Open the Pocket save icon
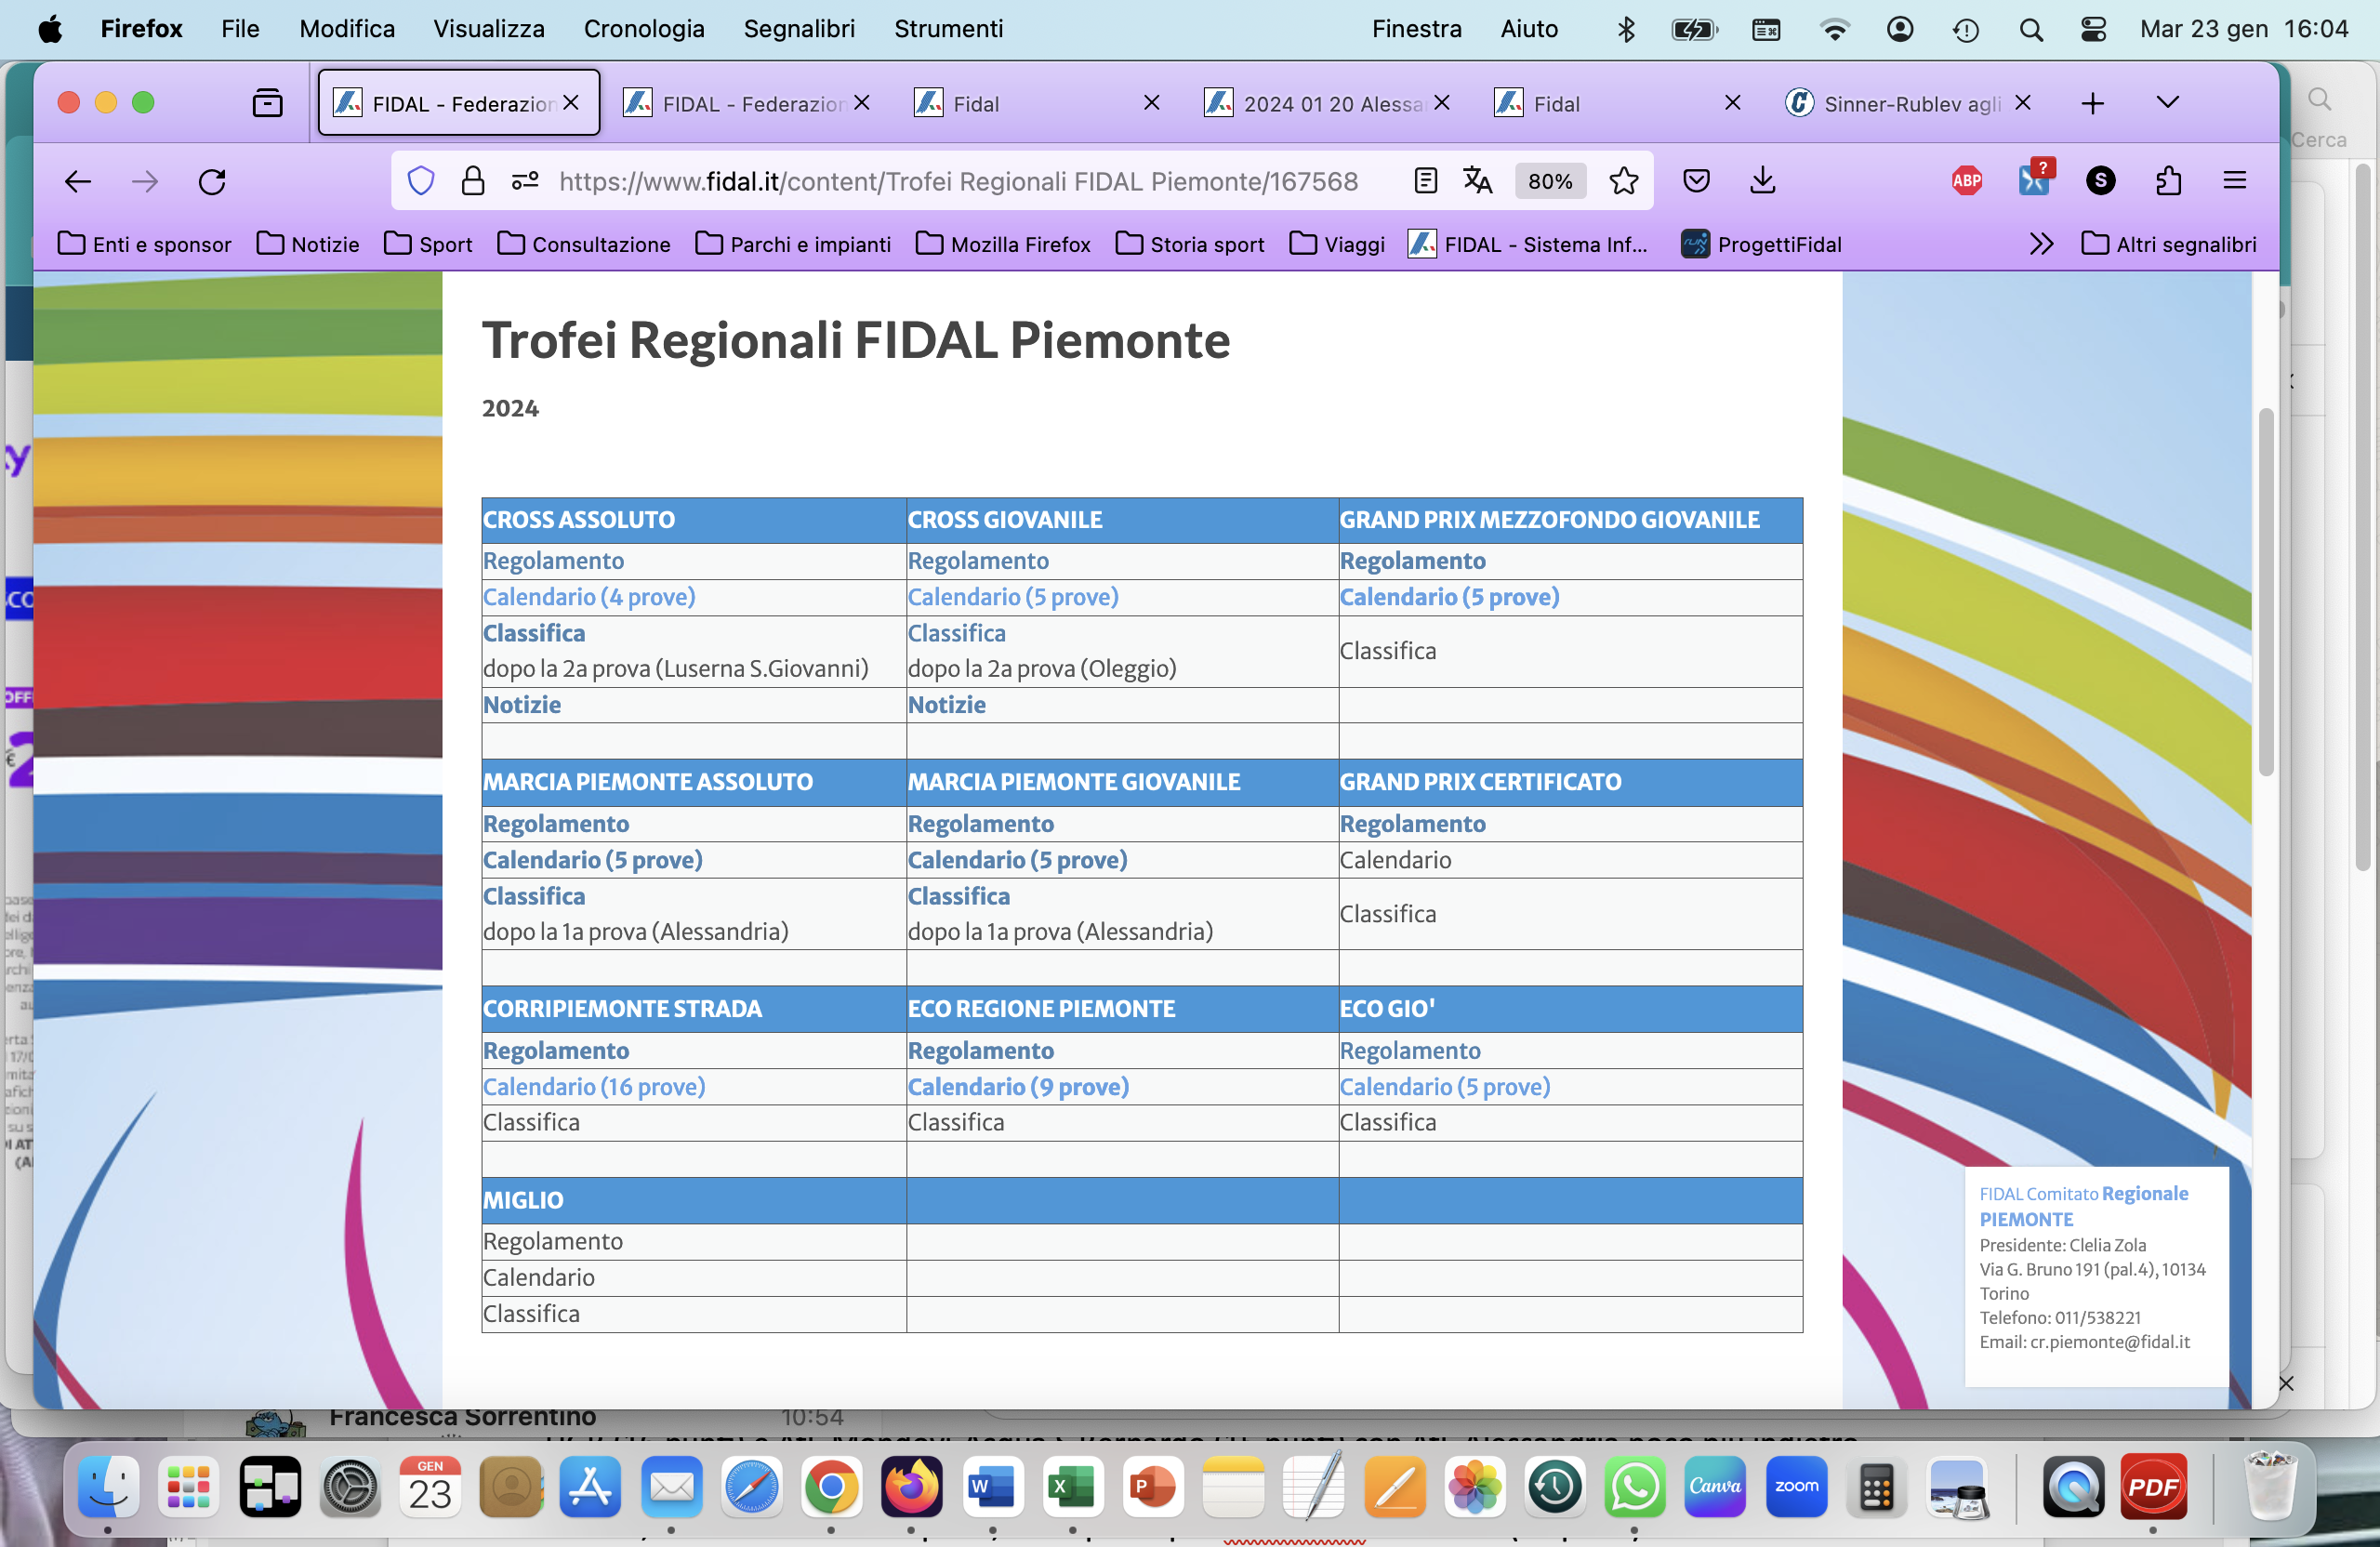This screenshot has width=2380, height=1547. point(1696,181)
